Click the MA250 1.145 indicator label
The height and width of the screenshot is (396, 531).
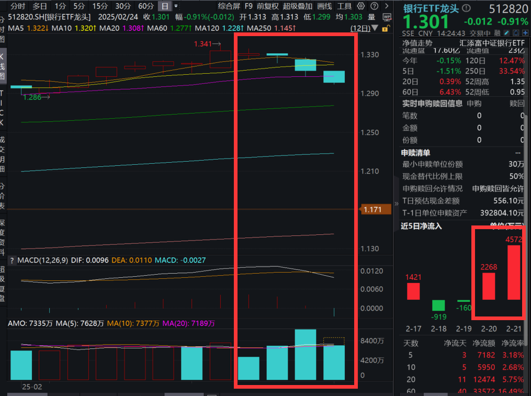pyautogui.click(x=272, y=28)
